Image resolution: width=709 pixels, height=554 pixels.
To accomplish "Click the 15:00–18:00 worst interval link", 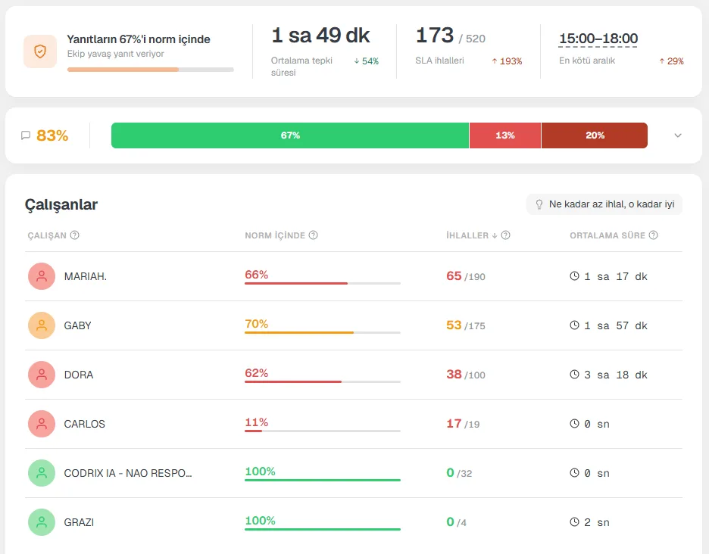I will (x=598, y=39).
